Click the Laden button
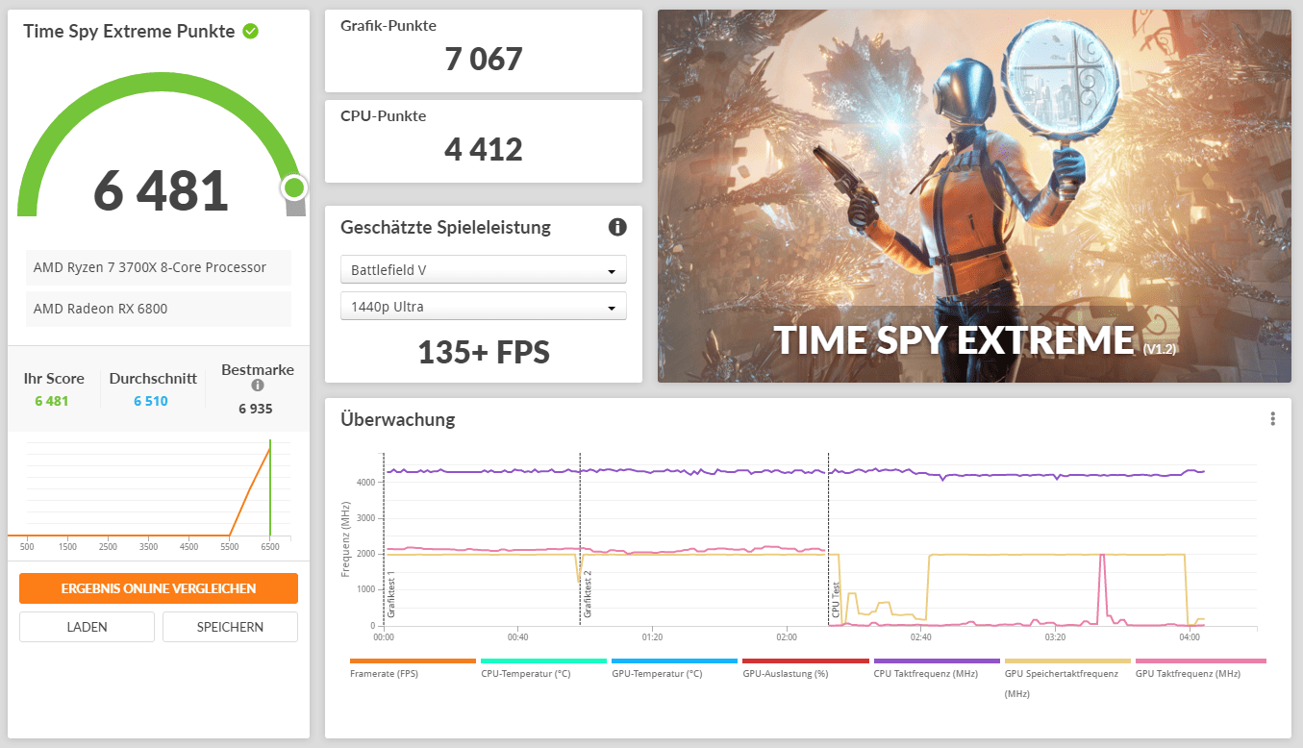Image resolution: width=1303 pixels, height=748 pixels. [87, 627]
